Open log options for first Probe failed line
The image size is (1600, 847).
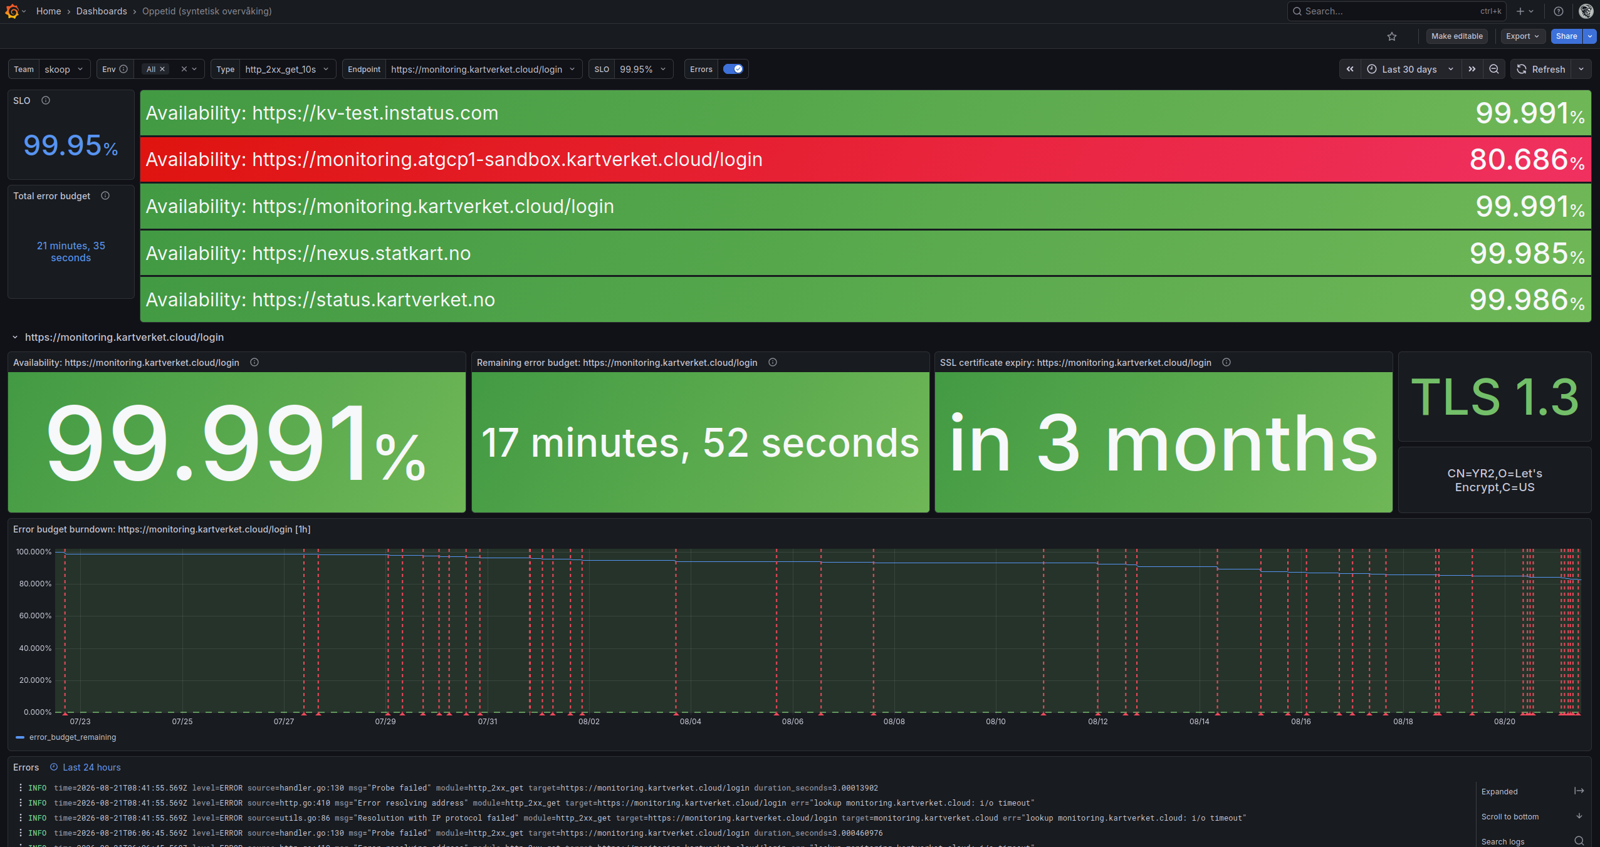(21, 787)
